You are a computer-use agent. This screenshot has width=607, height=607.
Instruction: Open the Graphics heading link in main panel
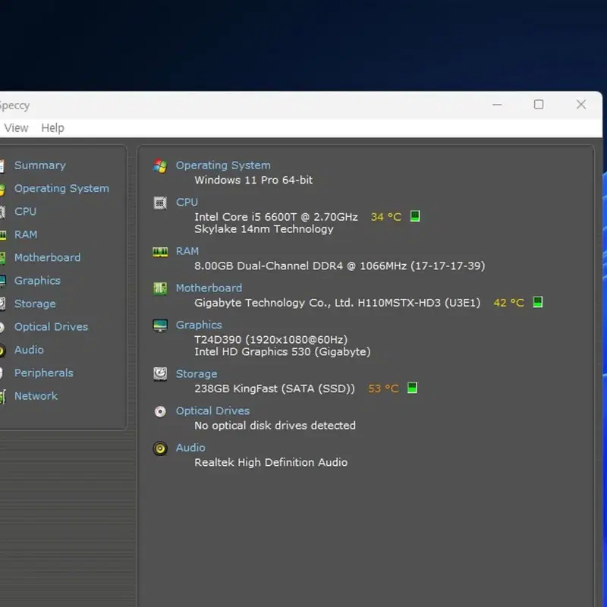[x=199, y=326]
